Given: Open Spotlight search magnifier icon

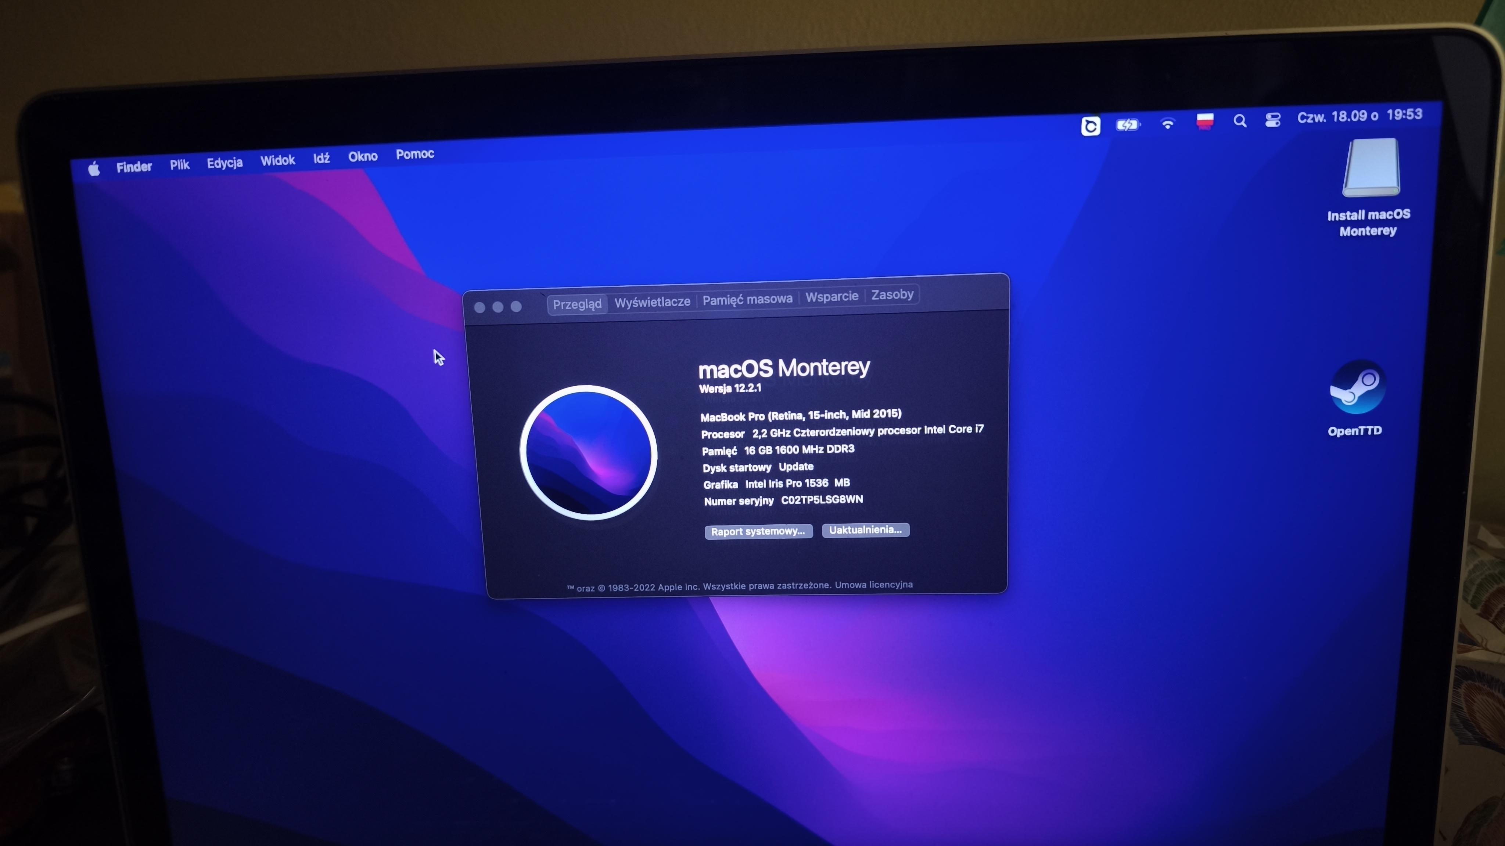Looking at the screenshot, I should tap(1240, 121).
